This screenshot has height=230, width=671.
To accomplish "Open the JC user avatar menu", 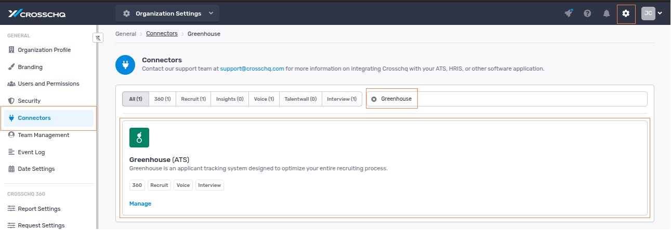I will pos(652,13).
